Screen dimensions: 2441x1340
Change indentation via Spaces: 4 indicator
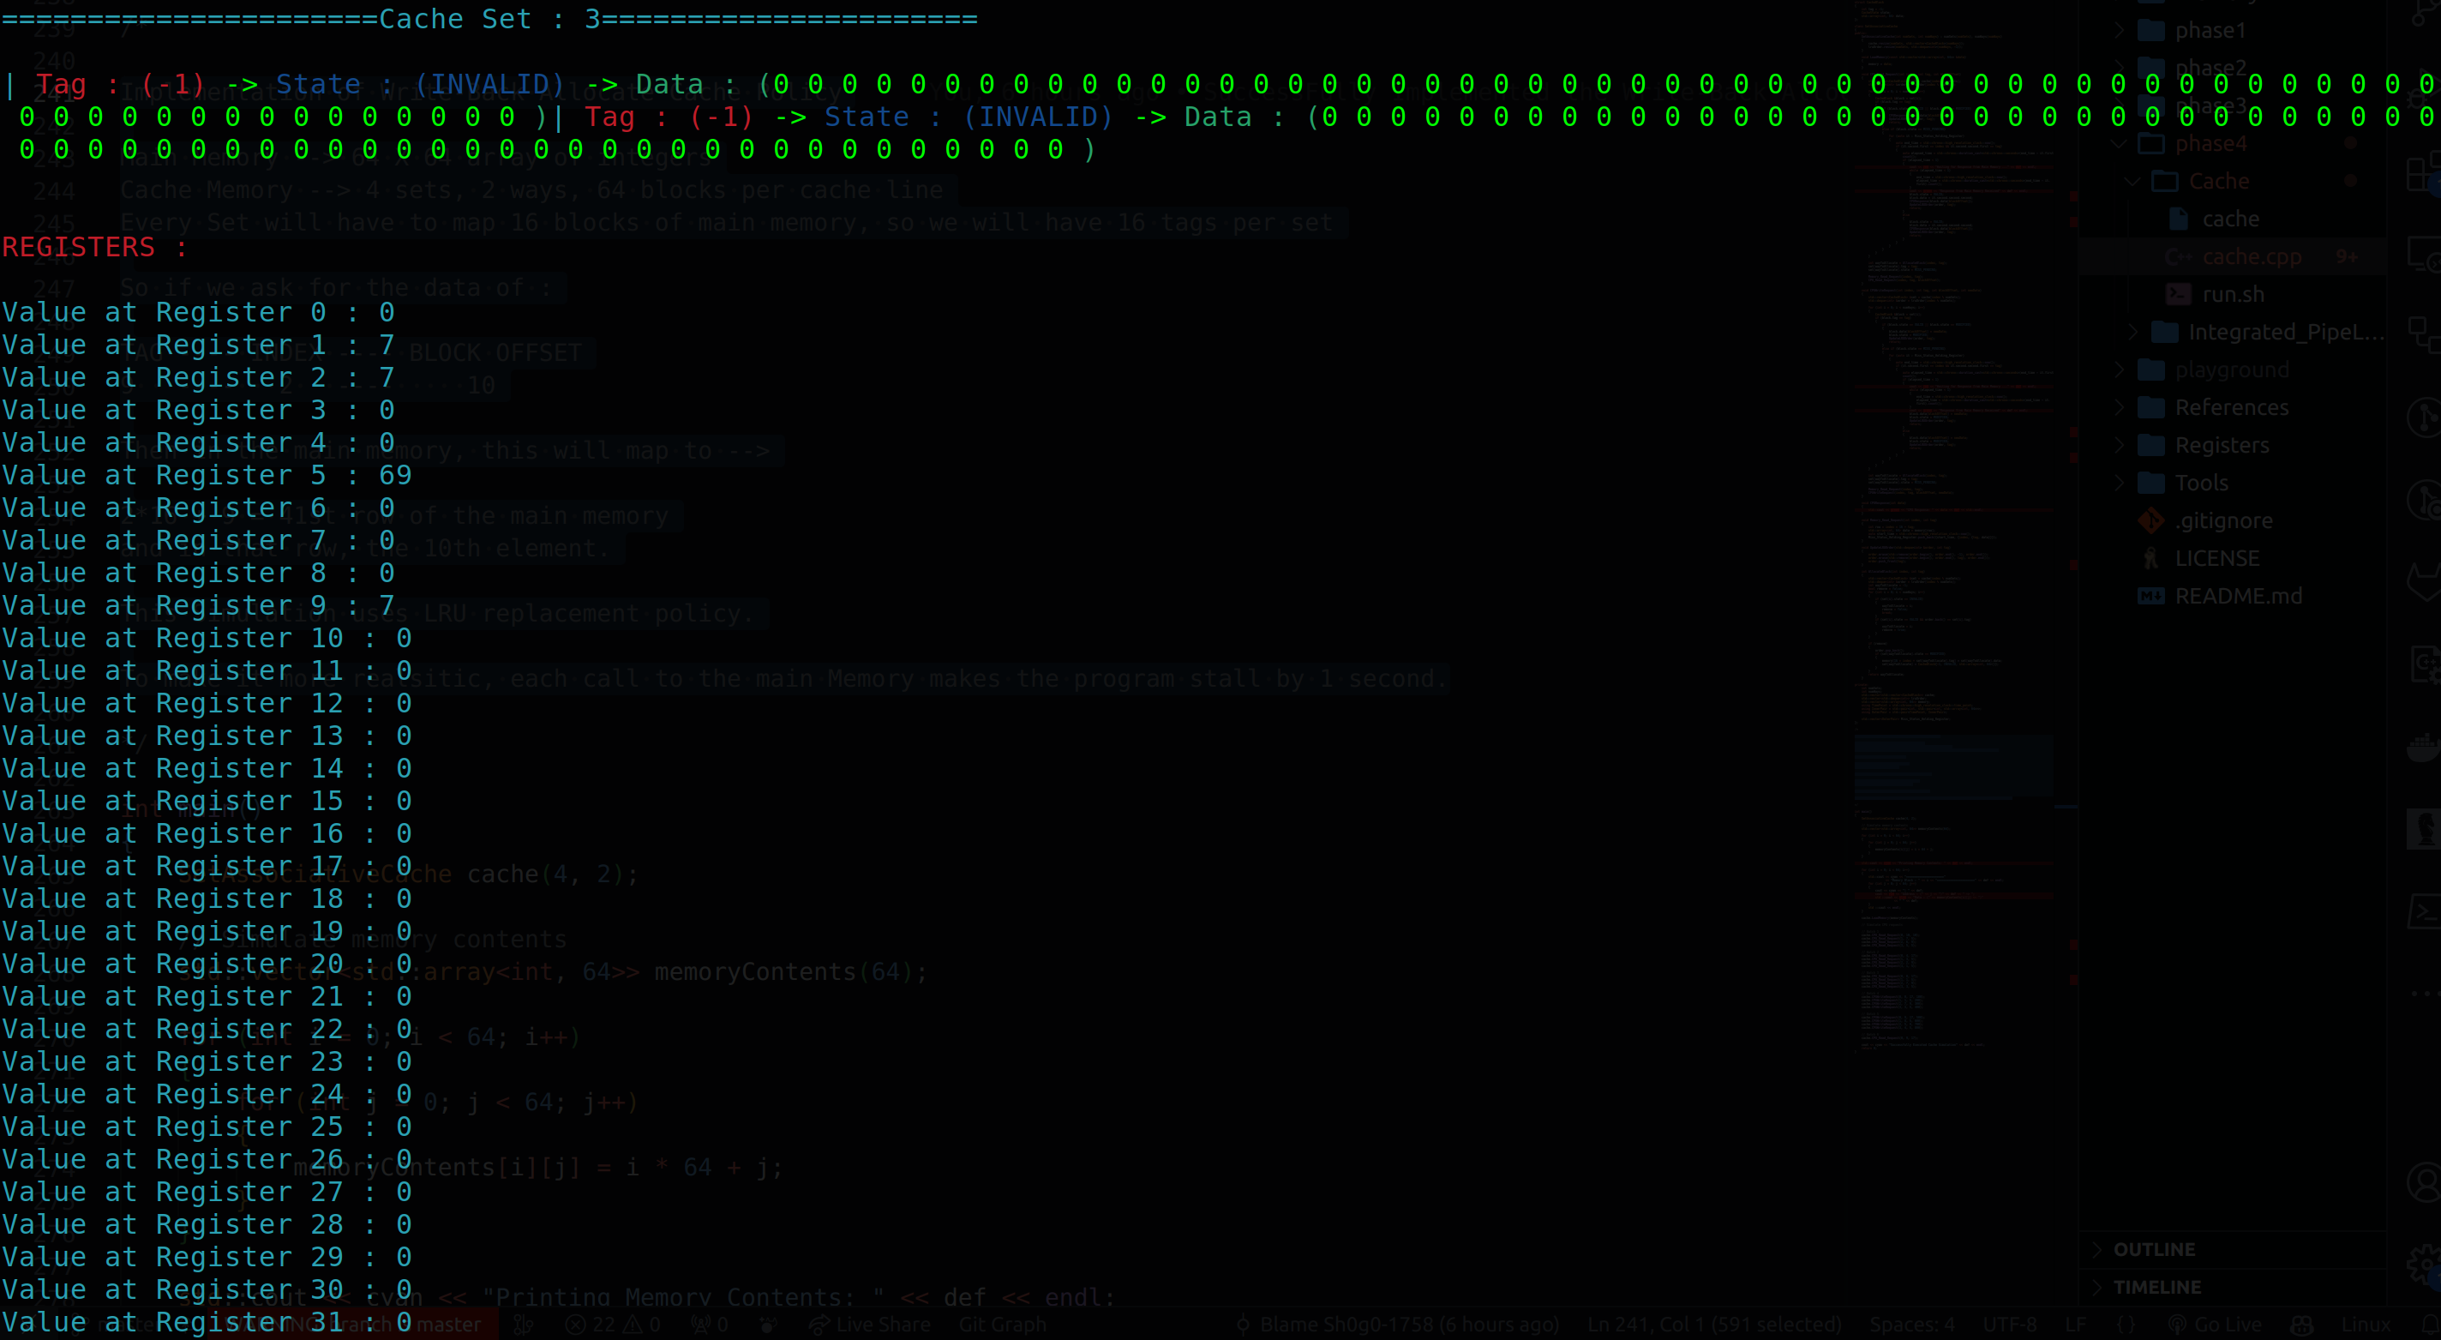[1912, 1325]
